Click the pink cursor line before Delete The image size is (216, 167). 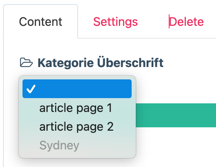[169, 21]
